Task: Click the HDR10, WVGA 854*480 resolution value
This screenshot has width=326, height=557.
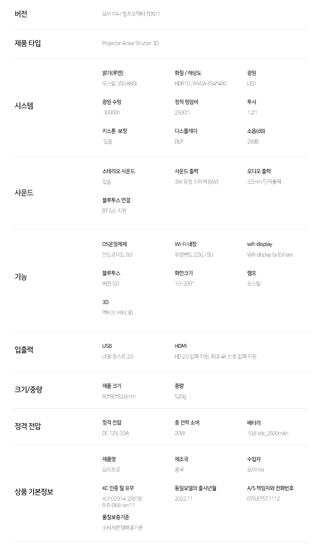Action: (200, 84)
